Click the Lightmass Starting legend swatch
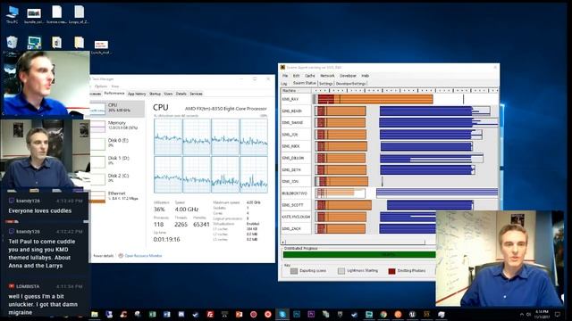The height and width of the screenshot is (321, 572). [x=341, y=271]
